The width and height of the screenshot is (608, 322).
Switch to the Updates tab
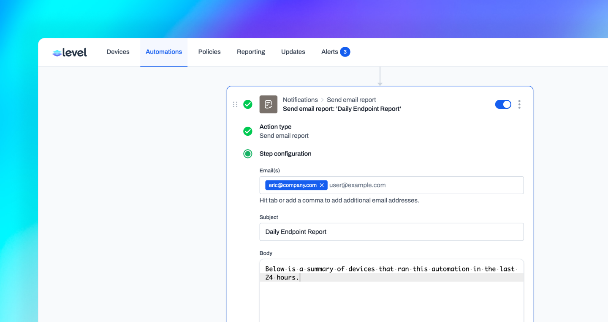click(x=293, y=52)
